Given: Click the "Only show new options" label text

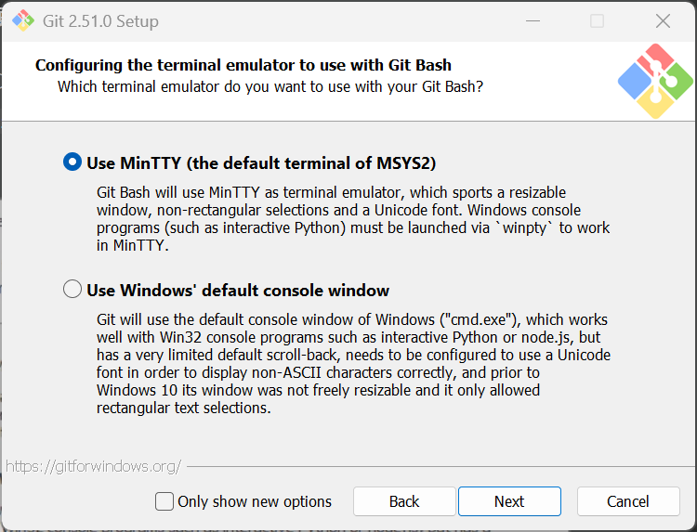Looking at the screenshot, I should [x=255, y=501].
